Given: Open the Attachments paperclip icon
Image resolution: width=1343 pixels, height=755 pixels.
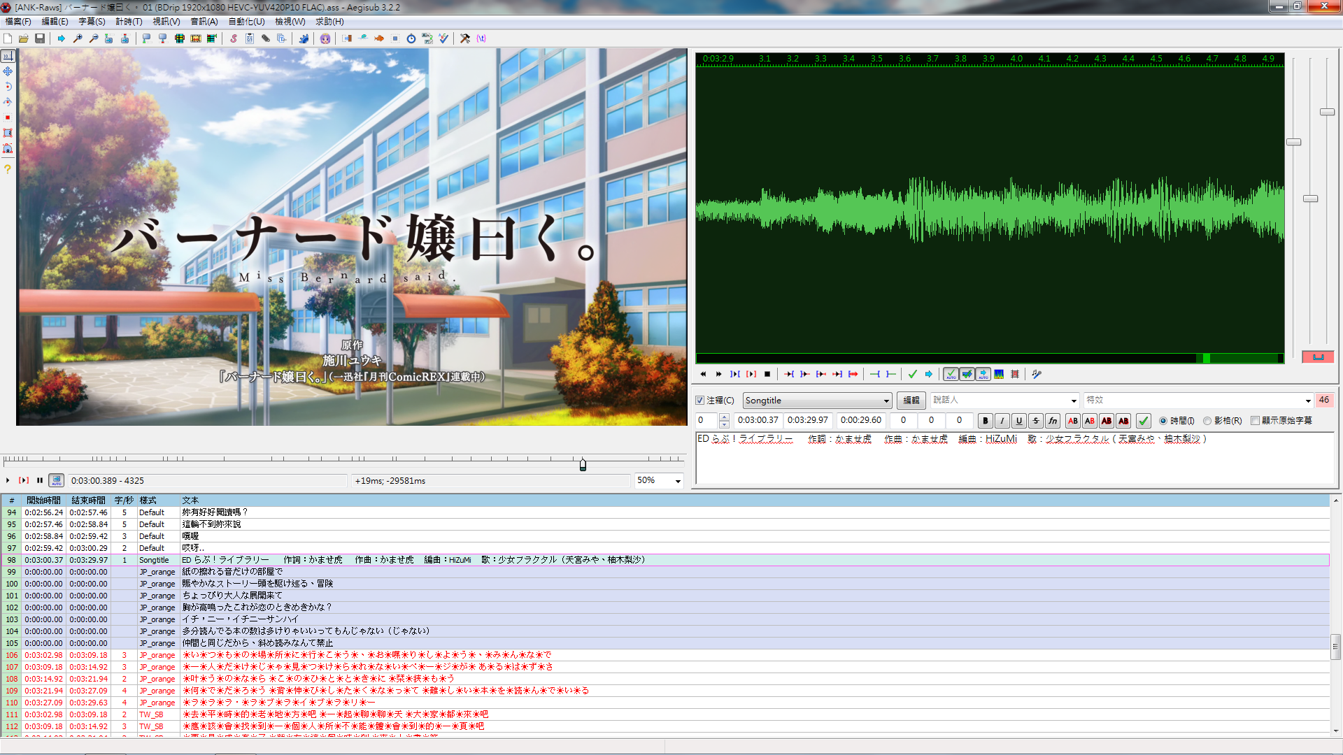Looking at the screenshot, I should 266,38.
